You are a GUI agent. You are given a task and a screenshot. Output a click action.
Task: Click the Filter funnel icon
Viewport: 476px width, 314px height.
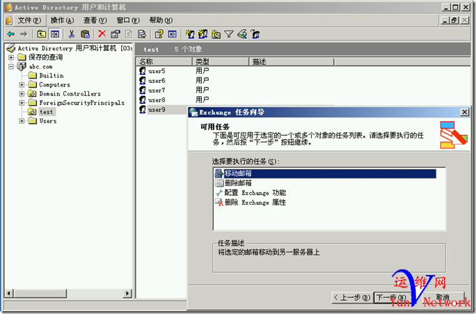229,34
